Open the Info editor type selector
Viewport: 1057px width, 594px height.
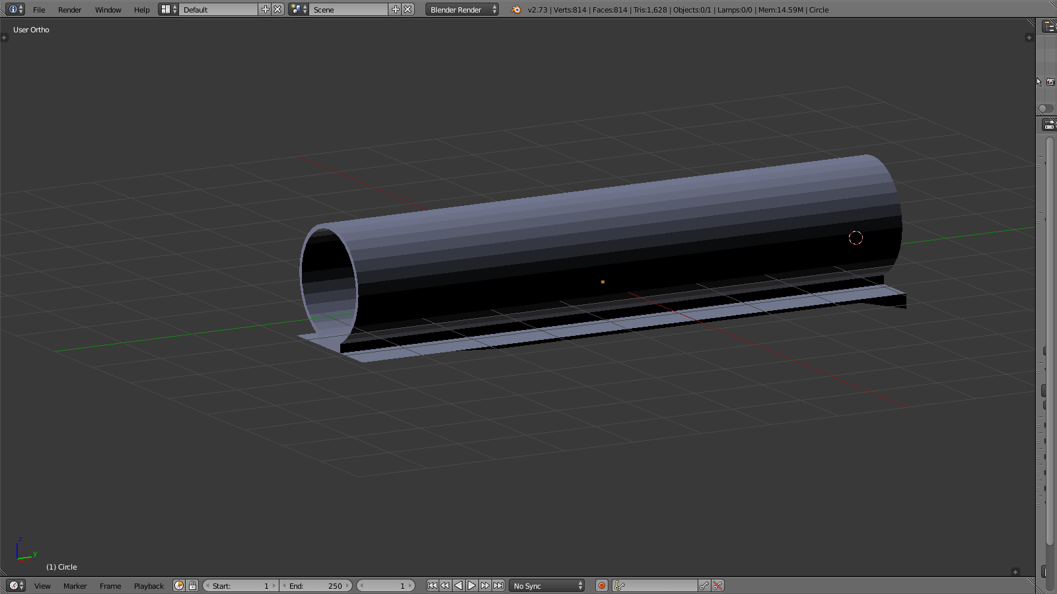tap(15, 9)
